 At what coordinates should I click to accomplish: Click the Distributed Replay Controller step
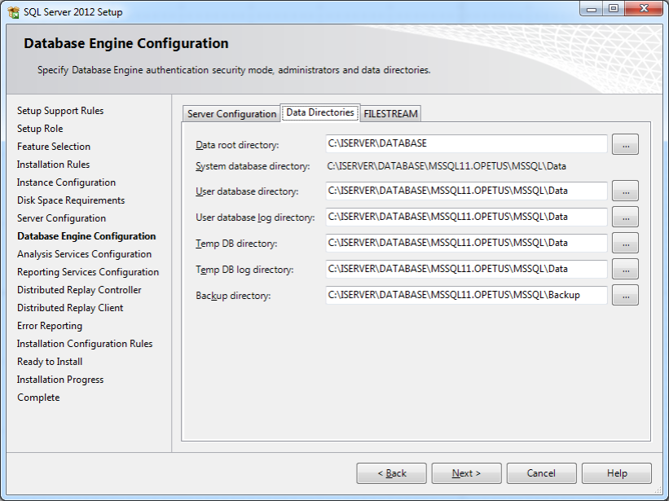79,290
